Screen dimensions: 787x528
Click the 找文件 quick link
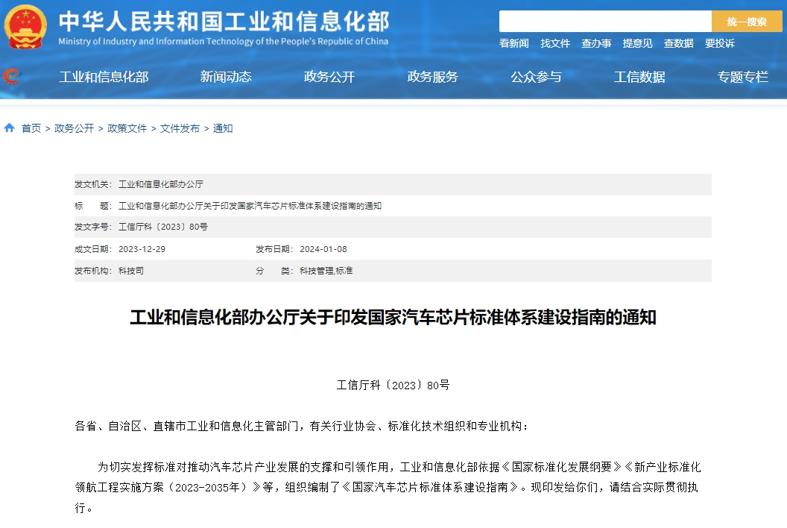point(554,43)
